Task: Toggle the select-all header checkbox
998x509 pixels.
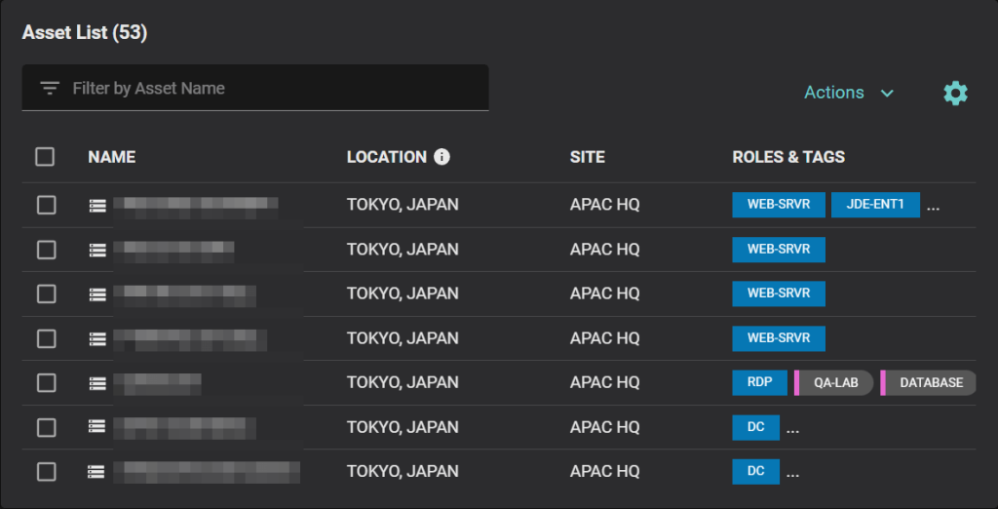Action: point(45,157)
